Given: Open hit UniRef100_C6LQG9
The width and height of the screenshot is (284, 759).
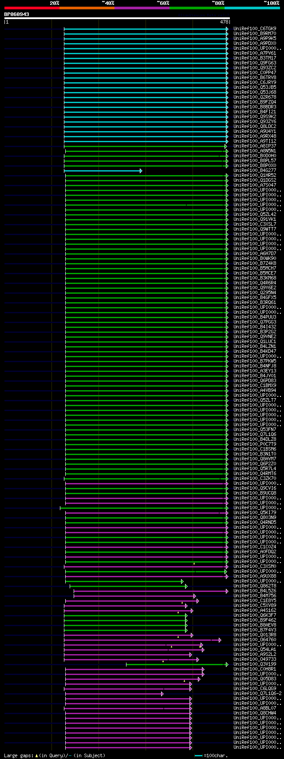Looking at the screenshot, I should tap(255, 688).
